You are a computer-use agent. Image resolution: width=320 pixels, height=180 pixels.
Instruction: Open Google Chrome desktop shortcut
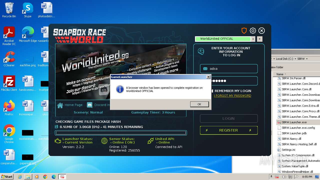click(x=9, y=134)
